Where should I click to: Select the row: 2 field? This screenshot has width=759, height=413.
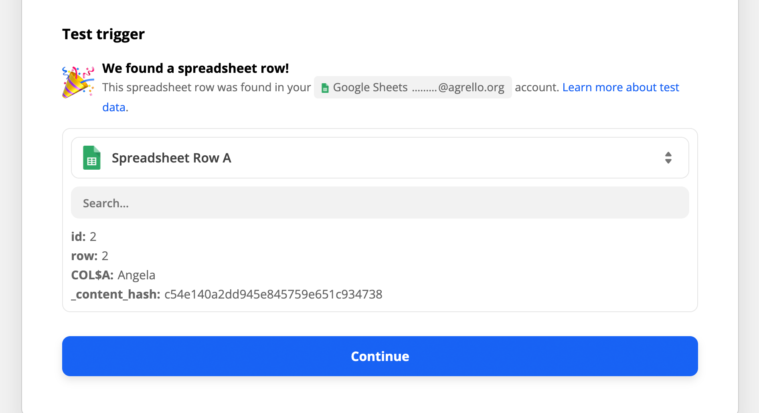pyautogui.click(x=90, y=256)
